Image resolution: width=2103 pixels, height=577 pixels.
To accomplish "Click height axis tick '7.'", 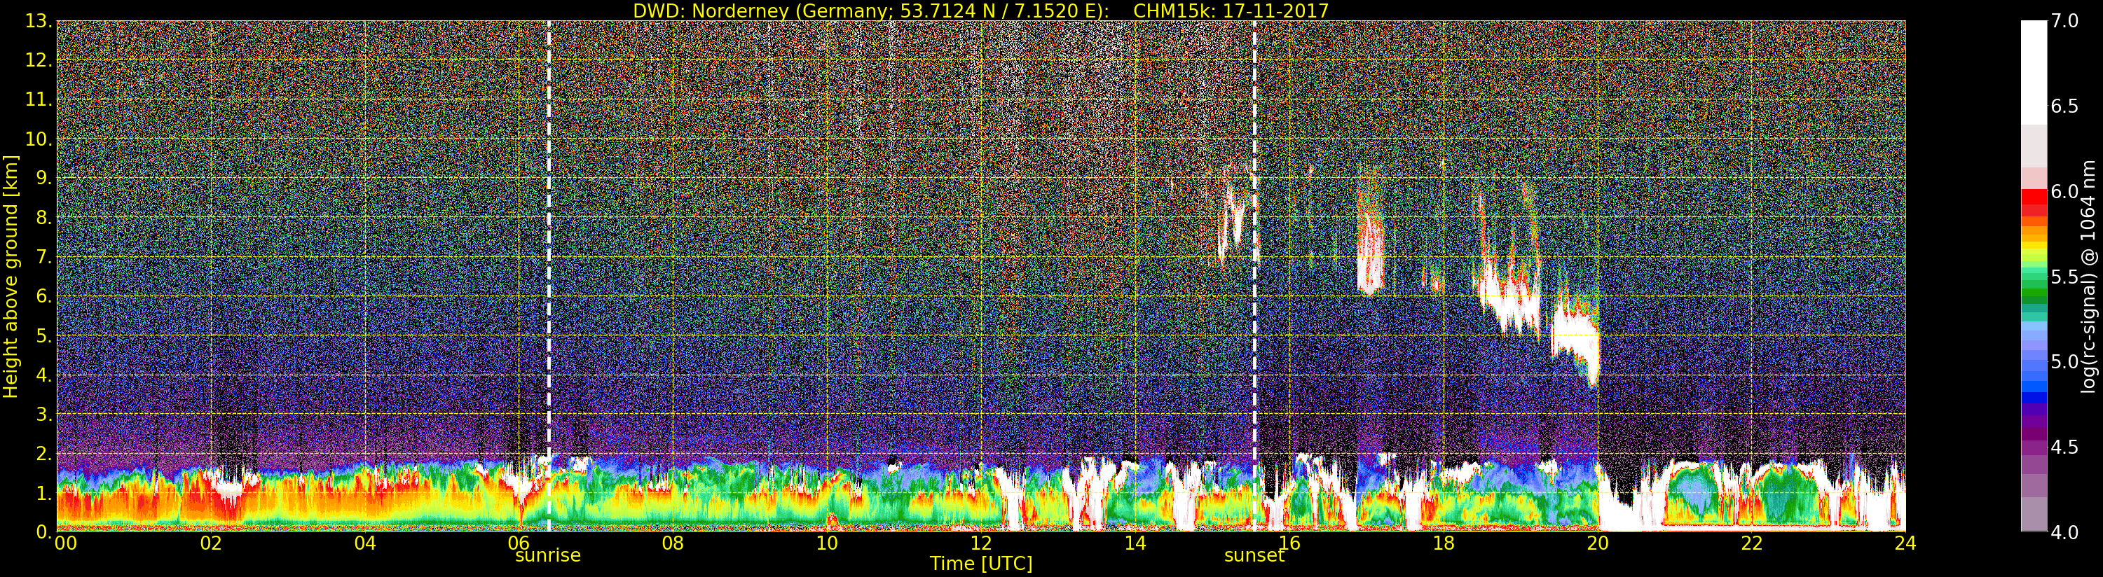I will (45, 257).
